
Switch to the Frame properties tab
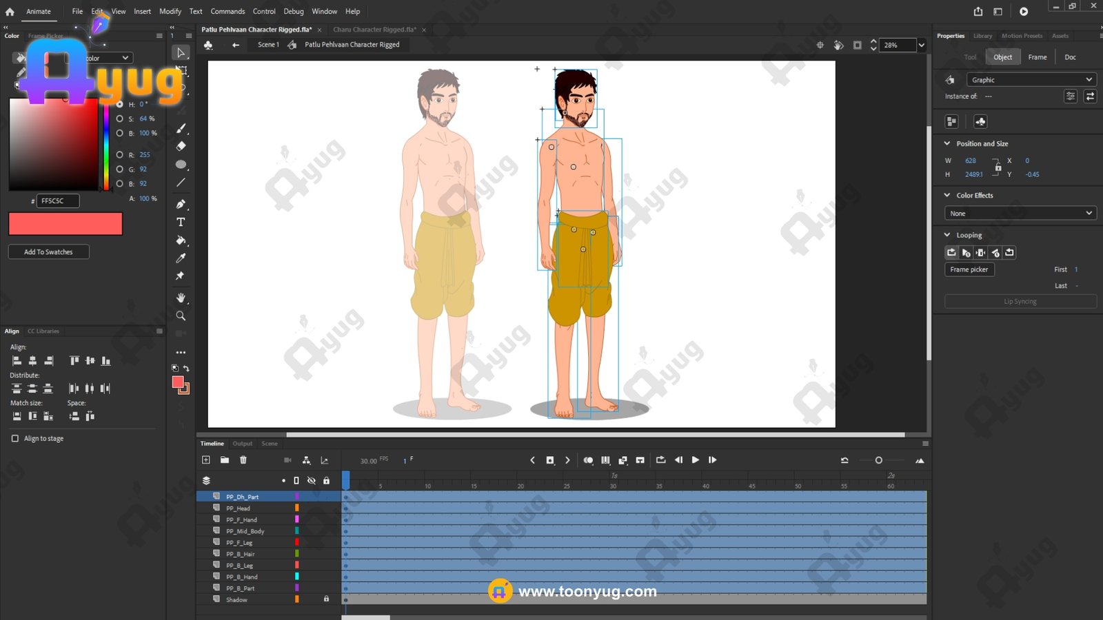click(1037, 57)
